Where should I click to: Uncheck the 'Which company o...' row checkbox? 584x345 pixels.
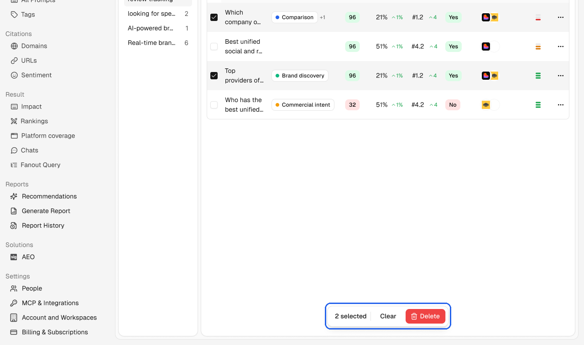tap(214, 17)
